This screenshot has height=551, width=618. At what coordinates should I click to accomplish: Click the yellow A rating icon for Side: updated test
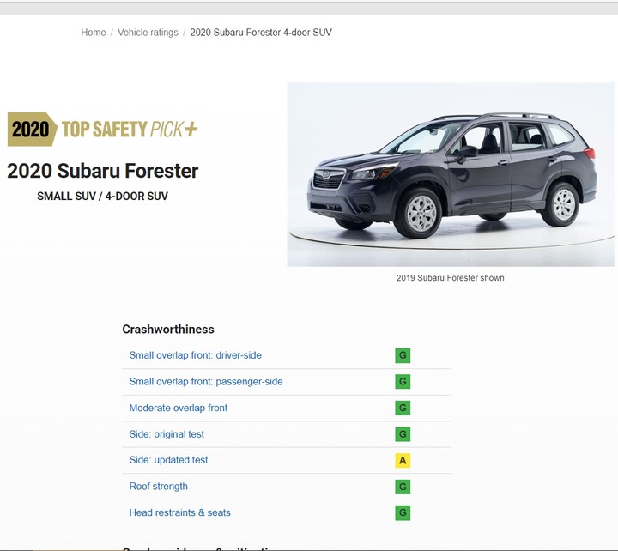click(x=403, y=460)
